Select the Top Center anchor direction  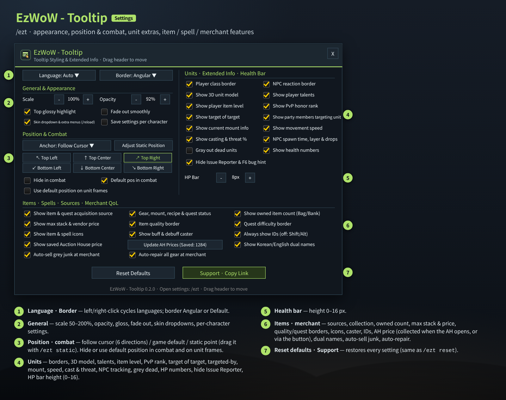[x=97, y=158]
